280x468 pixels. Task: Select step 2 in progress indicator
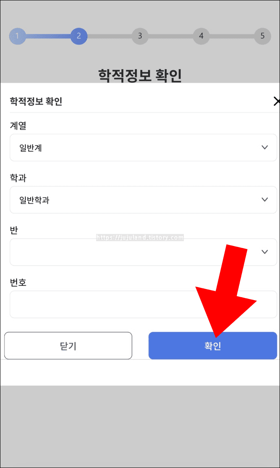pyautogui.click(x=79, y=36)
